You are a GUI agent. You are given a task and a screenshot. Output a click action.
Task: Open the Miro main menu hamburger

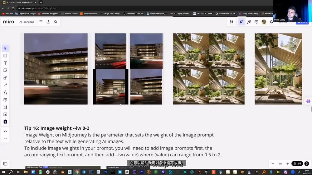[41, 22]
